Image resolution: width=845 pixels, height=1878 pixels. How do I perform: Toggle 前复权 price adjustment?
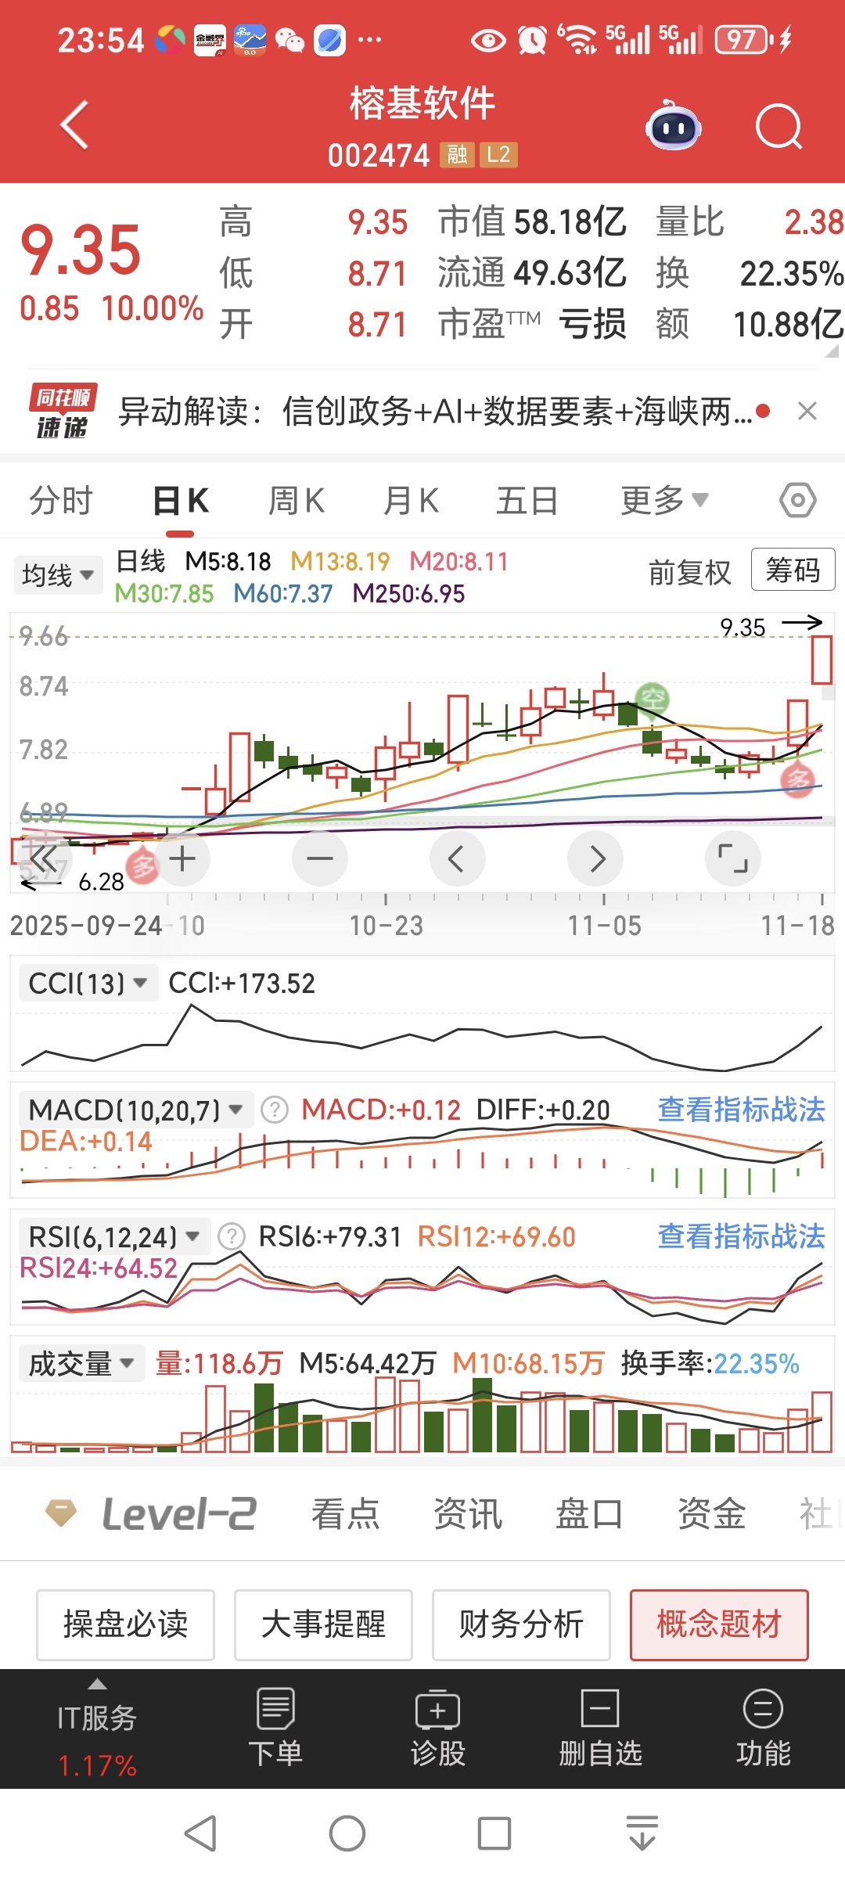point(689,572)
